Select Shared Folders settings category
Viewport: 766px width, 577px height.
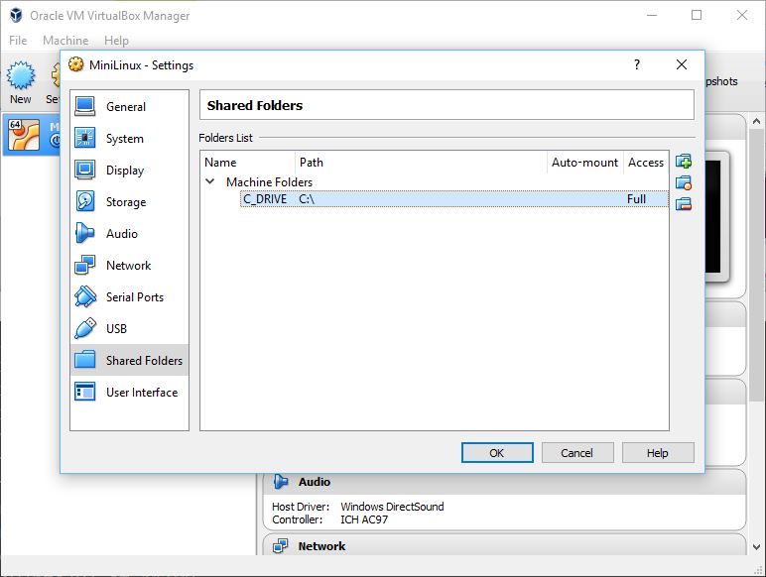click(x=129, y=360)
